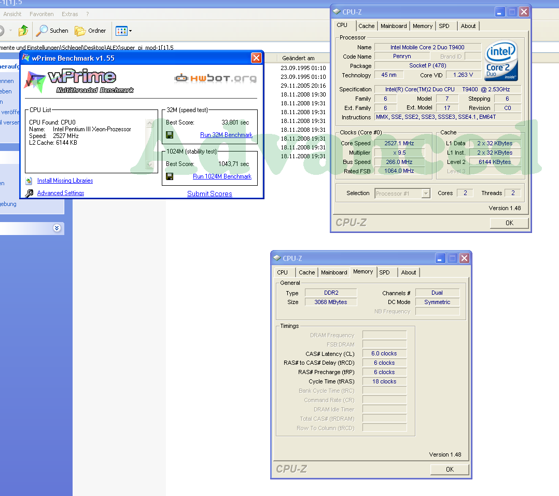Click the DDR2 memory type field

331,293
